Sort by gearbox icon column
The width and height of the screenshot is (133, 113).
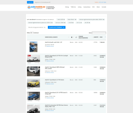point(76,37)
